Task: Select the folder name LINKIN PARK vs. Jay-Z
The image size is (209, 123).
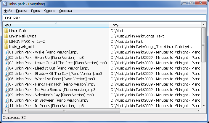Action: coord(27,42)
